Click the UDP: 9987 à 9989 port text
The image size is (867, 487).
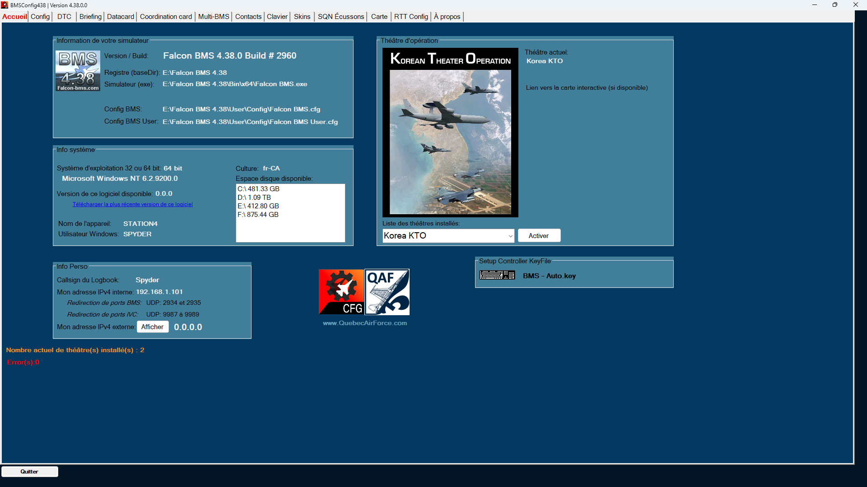click(172, 314)
